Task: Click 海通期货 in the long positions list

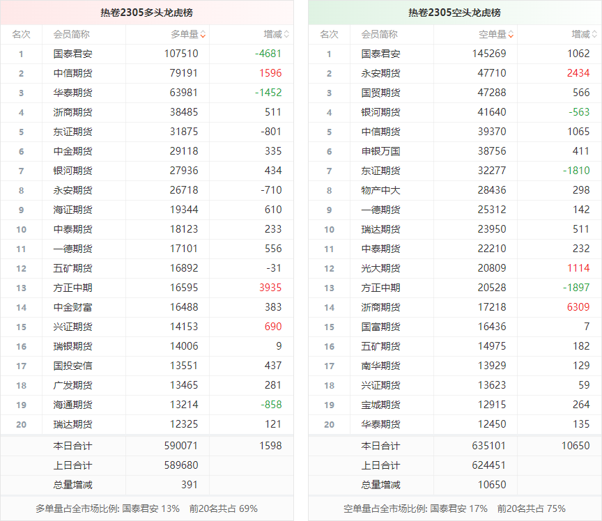Action: tap(72, 405)
